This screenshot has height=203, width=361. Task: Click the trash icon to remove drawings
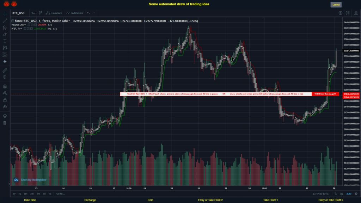pos(5,123)
